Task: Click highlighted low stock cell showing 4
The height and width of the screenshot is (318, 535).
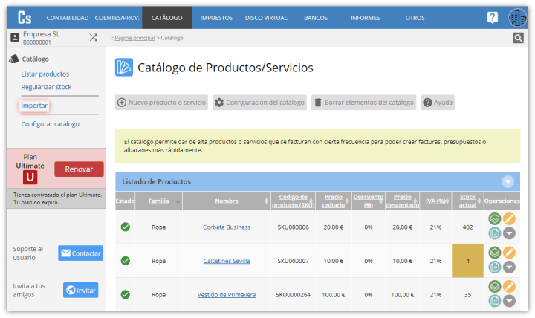Action: (x=467, y=261)
